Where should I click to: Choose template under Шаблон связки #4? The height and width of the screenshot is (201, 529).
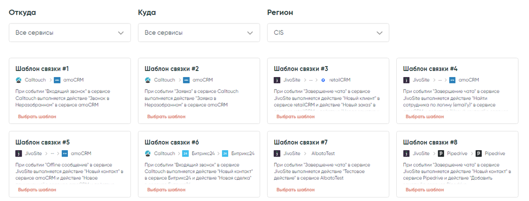(x=425, y=116)
